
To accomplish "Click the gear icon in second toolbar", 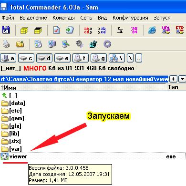I will (107, 44).
